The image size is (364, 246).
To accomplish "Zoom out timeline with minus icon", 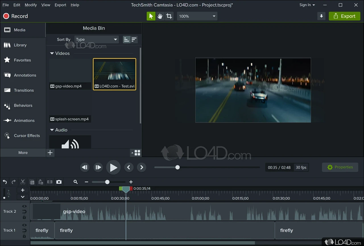I will 86,182.
